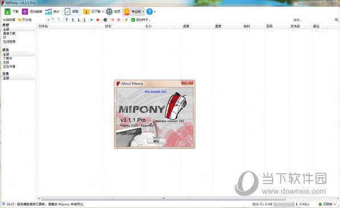Sort by the 文件名 column header
The height and width of the screenshot is (208, 340).
(43, 26)
